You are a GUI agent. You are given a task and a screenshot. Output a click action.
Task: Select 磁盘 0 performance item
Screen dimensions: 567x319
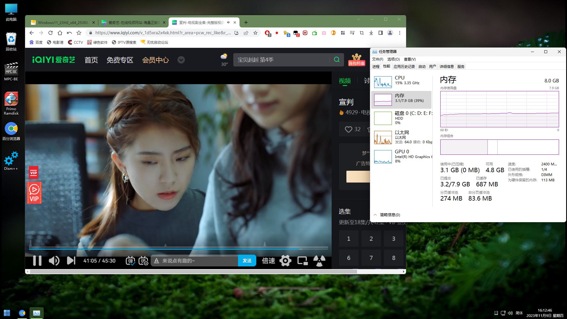click(x=401, y=118)
